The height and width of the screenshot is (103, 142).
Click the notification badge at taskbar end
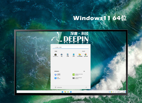[x=126, y=92]
